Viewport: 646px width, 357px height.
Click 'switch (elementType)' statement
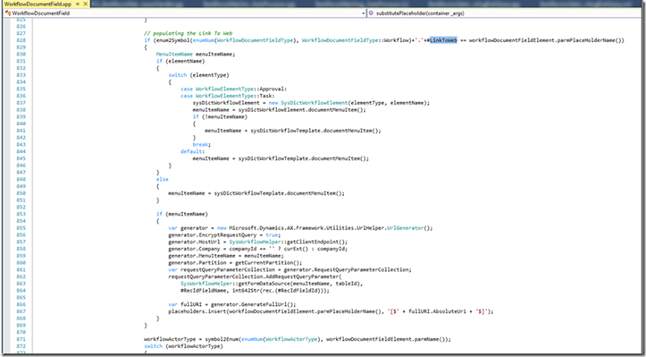[199, 75]
